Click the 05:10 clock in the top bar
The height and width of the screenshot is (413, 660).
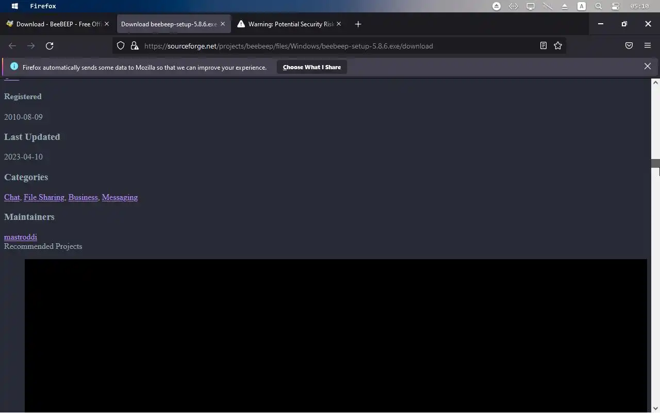point(639,6)
